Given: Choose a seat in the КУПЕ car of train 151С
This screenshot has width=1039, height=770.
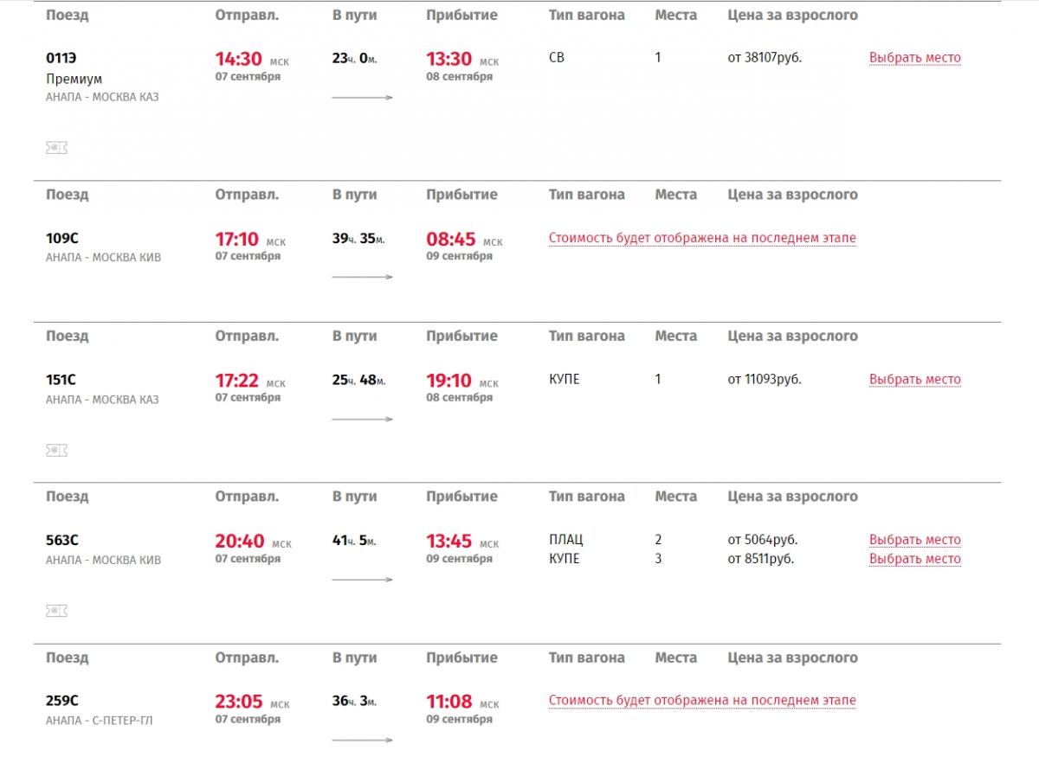Looking at the screenshot, I should click(x=915, y=379).
